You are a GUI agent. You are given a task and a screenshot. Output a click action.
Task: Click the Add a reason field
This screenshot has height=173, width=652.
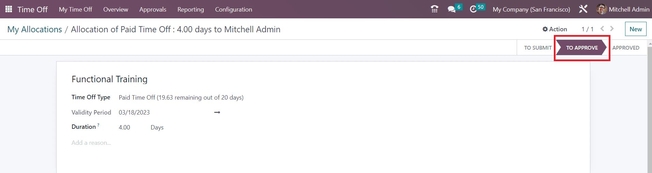point(91,143)
